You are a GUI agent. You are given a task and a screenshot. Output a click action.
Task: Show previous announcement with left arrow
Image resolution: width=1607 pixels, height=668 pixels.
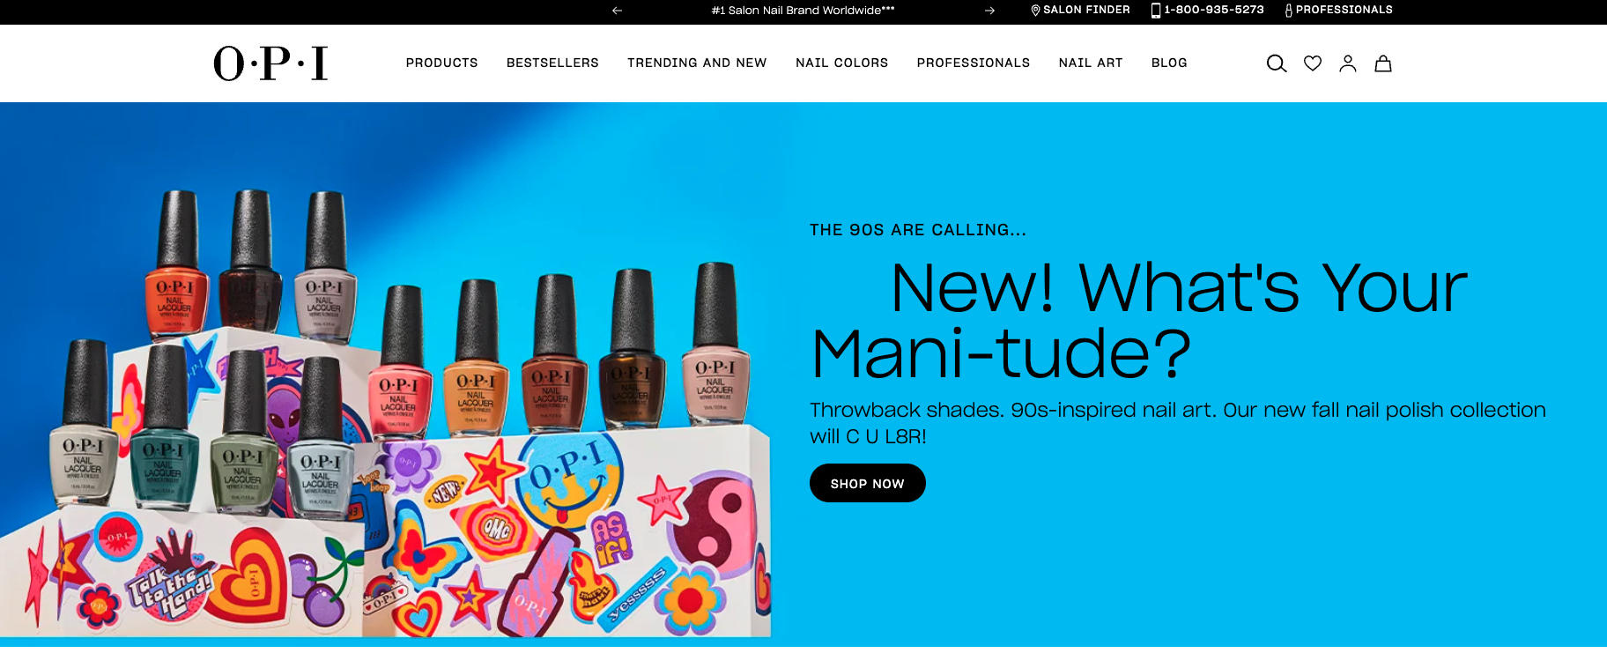618,11
